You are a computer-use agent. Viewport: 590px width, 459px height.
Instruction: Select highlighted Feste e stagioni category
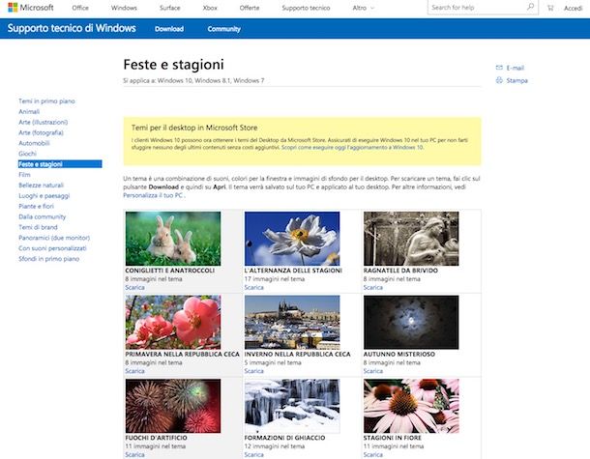60,164
